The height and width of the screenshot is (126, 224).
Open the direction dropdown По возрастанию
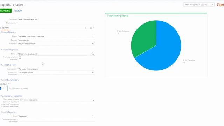click(93, 72)
